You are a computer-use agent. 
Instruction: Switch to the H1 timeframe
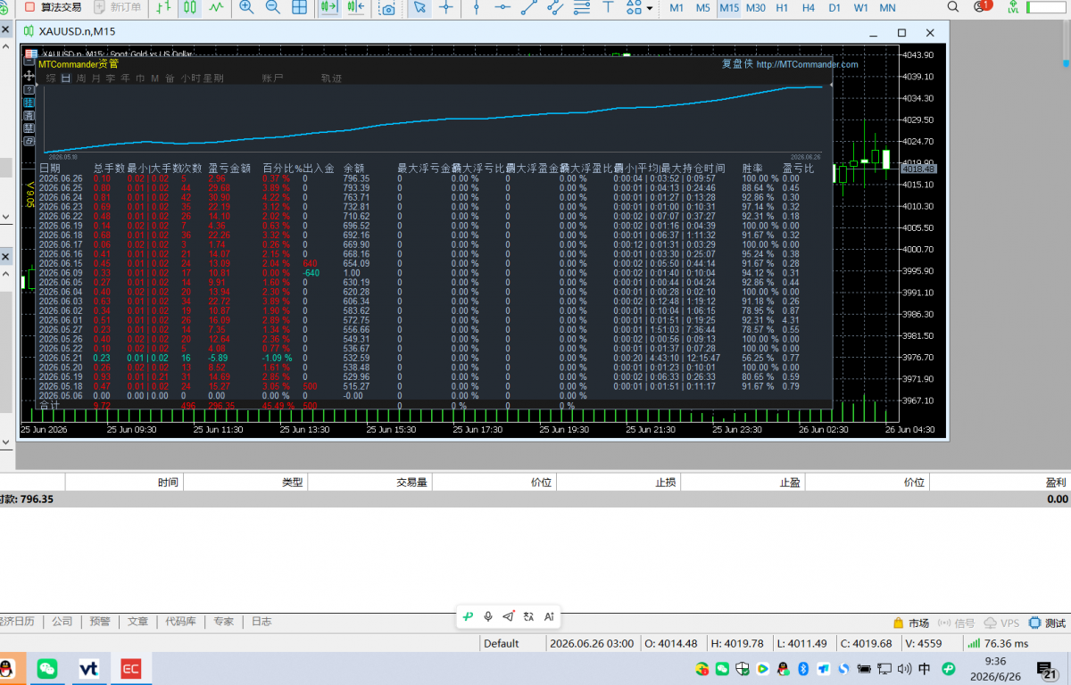click(782, 7)
